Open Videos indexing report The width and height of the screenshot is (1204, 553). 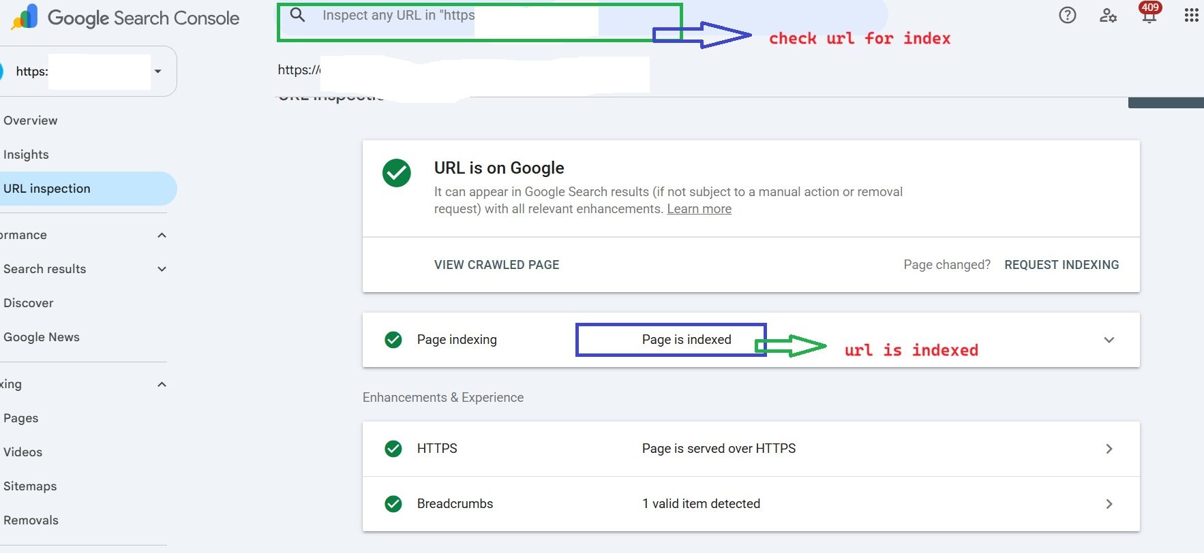tap(23, 452)
